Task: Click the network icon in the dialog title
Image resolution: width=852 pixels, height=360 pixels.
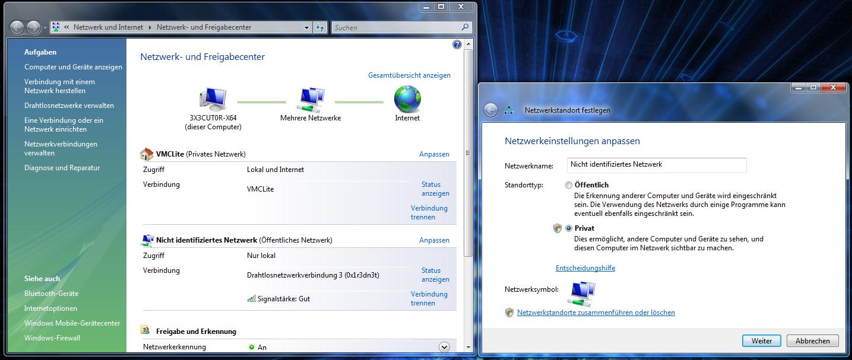Action: pyautogui.click(x=509, y=110)
